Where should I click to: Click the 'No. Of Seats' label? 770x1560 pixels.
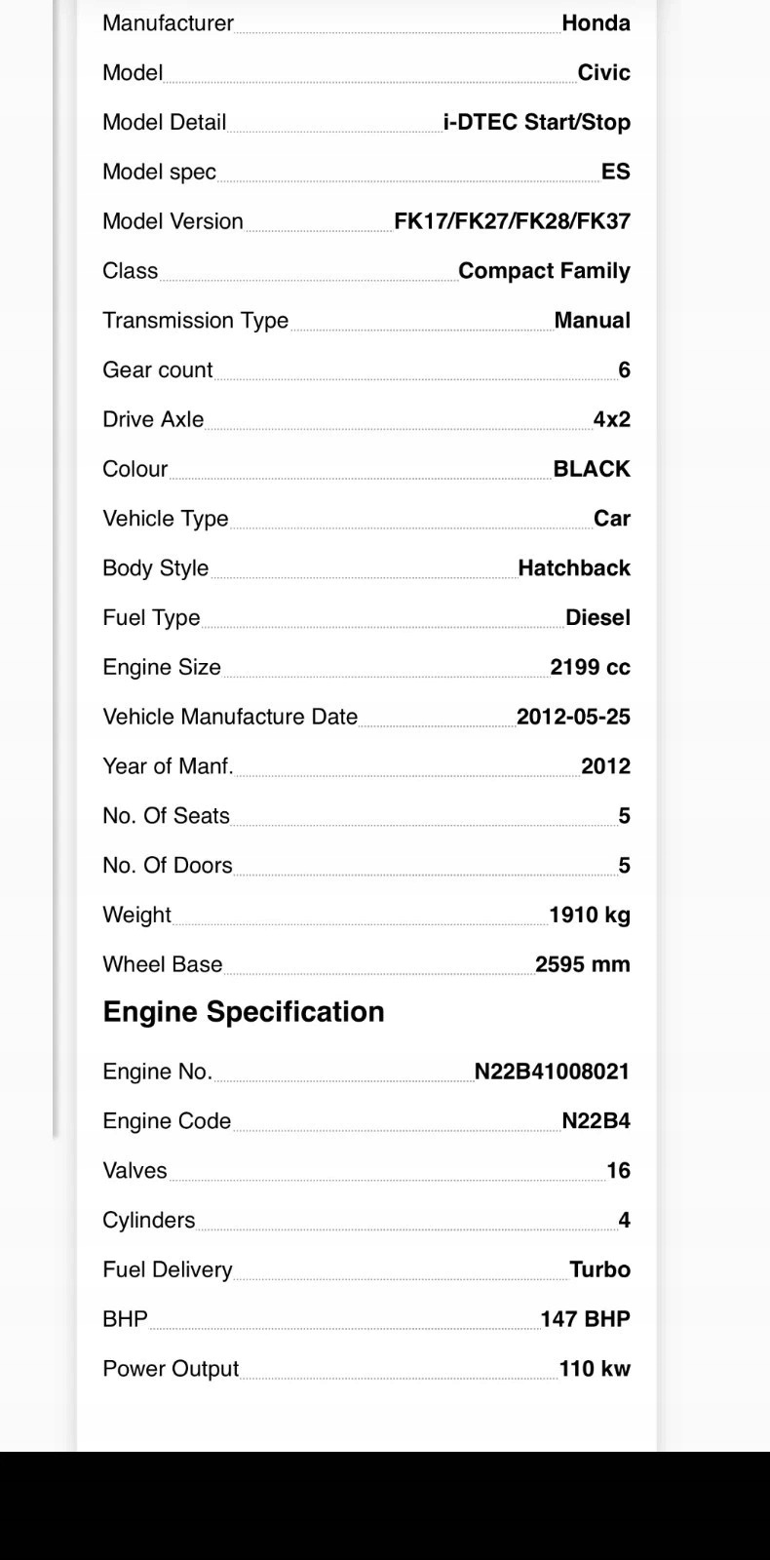166,816
